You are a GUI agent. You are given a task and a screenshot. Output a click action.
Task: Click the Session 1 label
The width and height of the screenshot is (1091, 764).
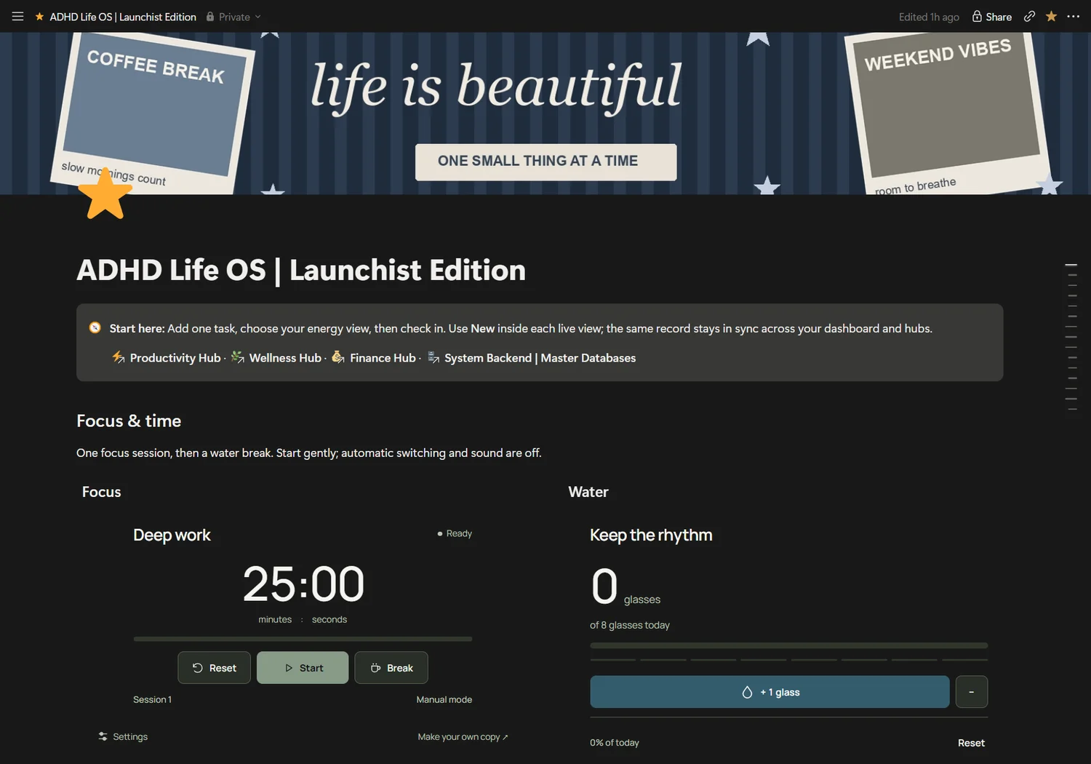152,699
